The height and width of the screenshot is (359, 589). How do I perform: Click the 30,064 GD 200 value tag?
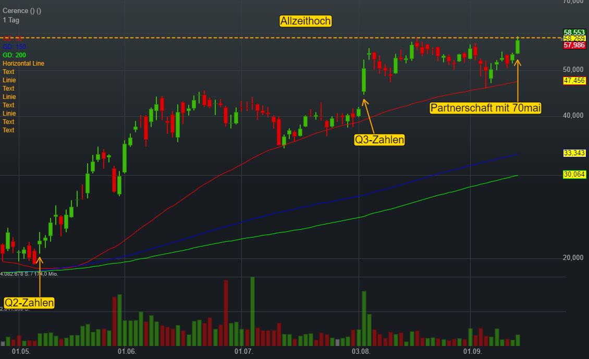tap(574, 174)
